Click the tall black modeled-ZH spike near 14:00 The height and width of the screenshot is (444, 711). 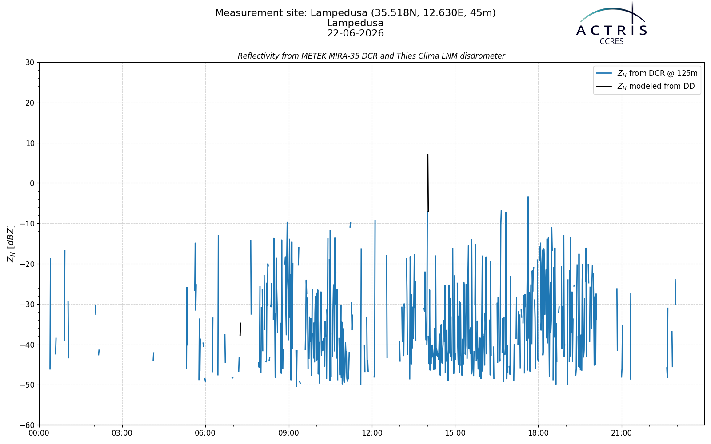(x=428, y=183)
